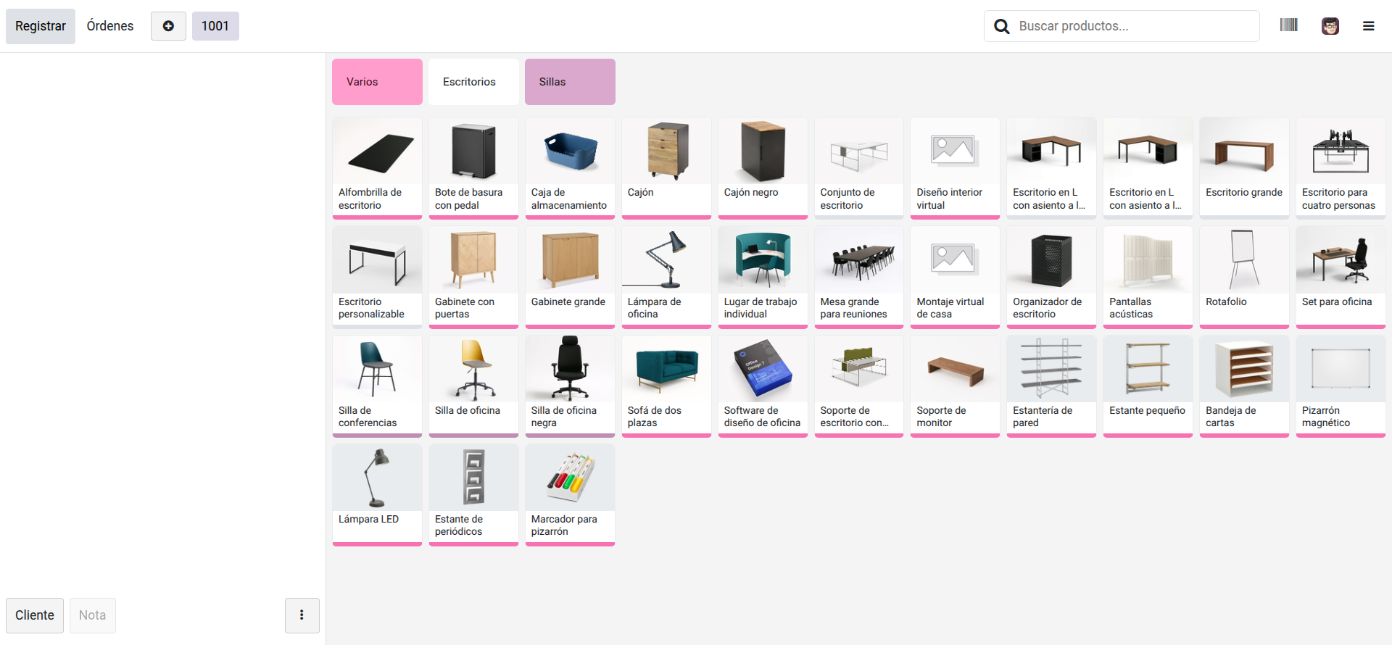
Task: Click the barcode scanner icon
Action: coord(1288,25)
